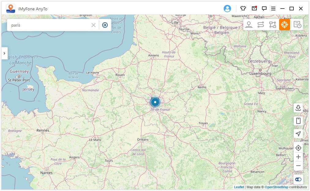This screenshot has height=191, width=310.
Task: Click the Metz city label
Action: tap(262, 93)
